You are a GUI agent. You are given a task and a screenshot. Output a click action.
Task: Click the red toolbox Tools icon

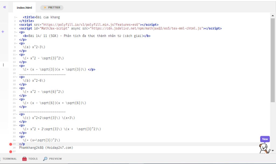[x=24, y=159]
